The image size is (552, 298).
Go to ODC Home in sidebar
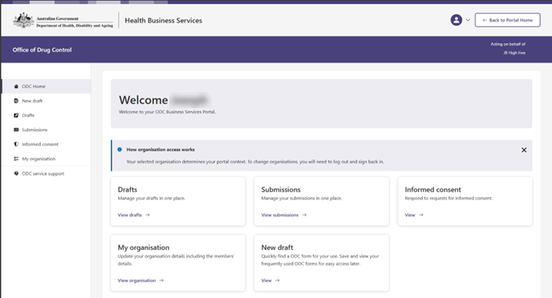47,87
